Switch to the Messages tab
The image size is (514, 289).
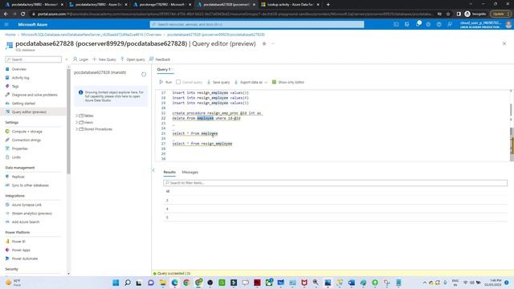click(x=190, y=172)
